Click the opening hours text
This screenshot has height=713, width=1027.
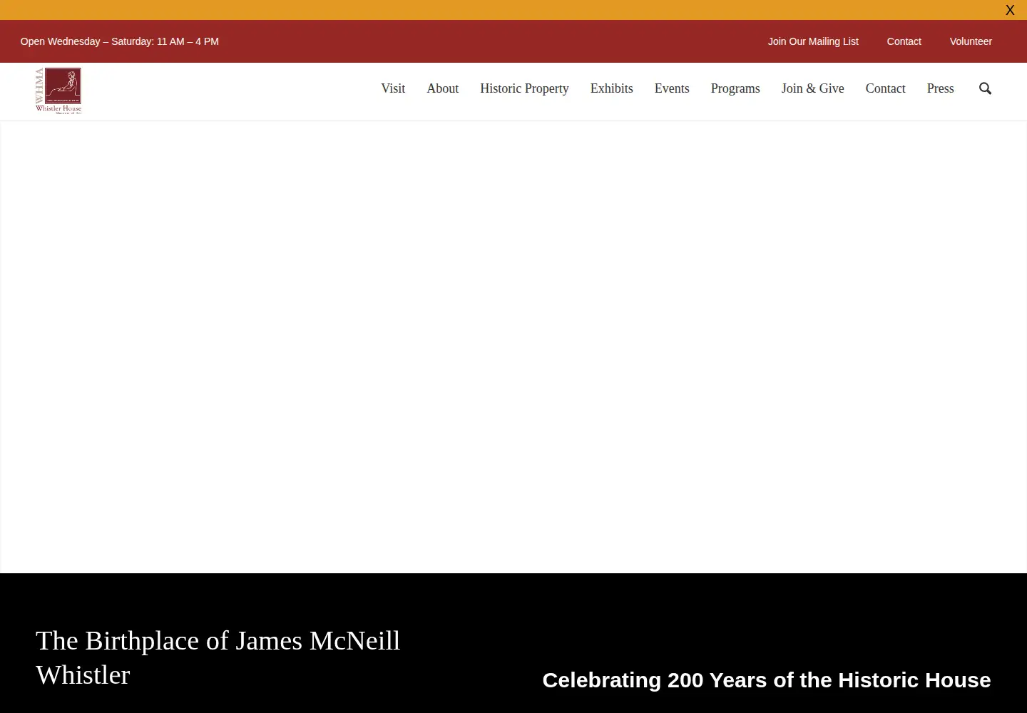click(120, 41)
